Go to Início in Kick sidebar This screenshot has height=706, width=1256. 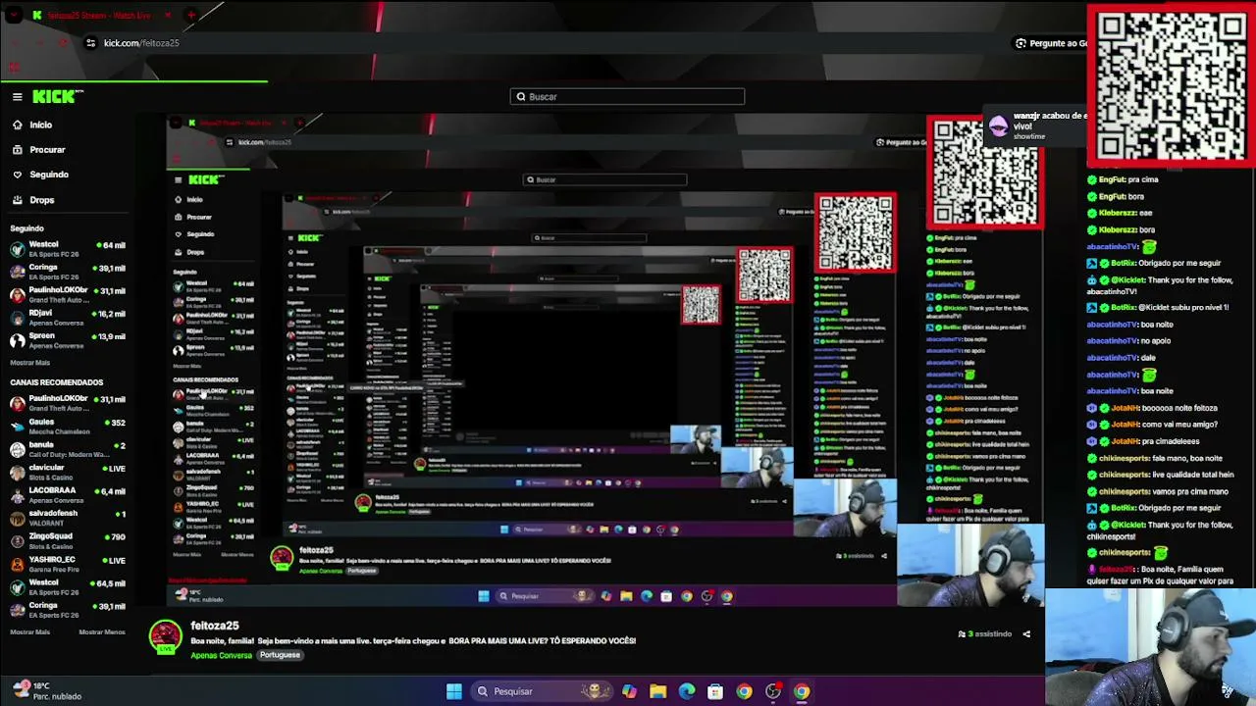(40, 125)
